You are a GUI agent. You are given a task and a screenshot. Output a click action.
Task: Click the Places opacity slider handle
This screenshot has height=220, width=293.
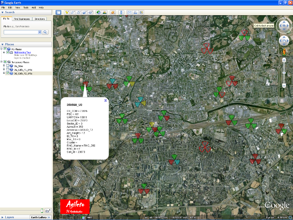[42, 211]
